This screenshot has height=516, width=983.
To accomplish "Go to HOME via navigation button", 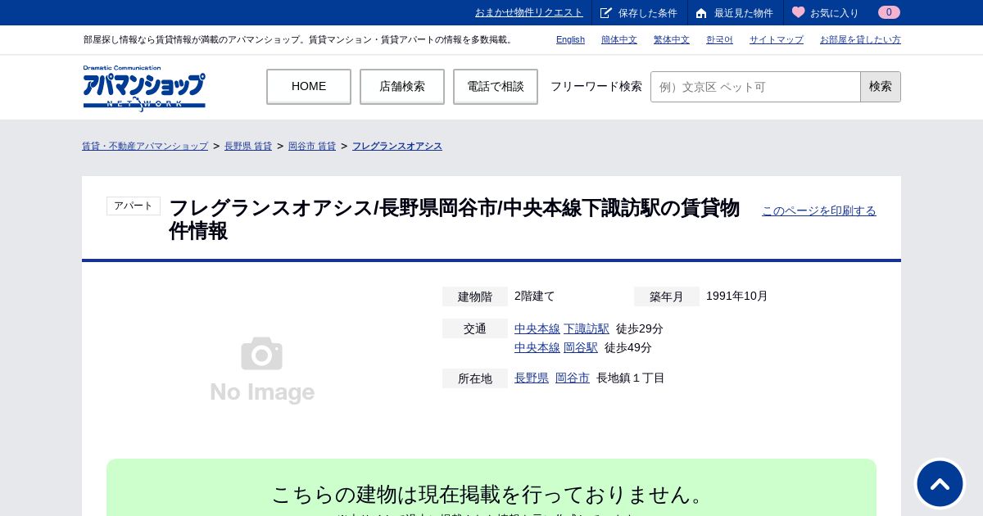I will point(309,86).
